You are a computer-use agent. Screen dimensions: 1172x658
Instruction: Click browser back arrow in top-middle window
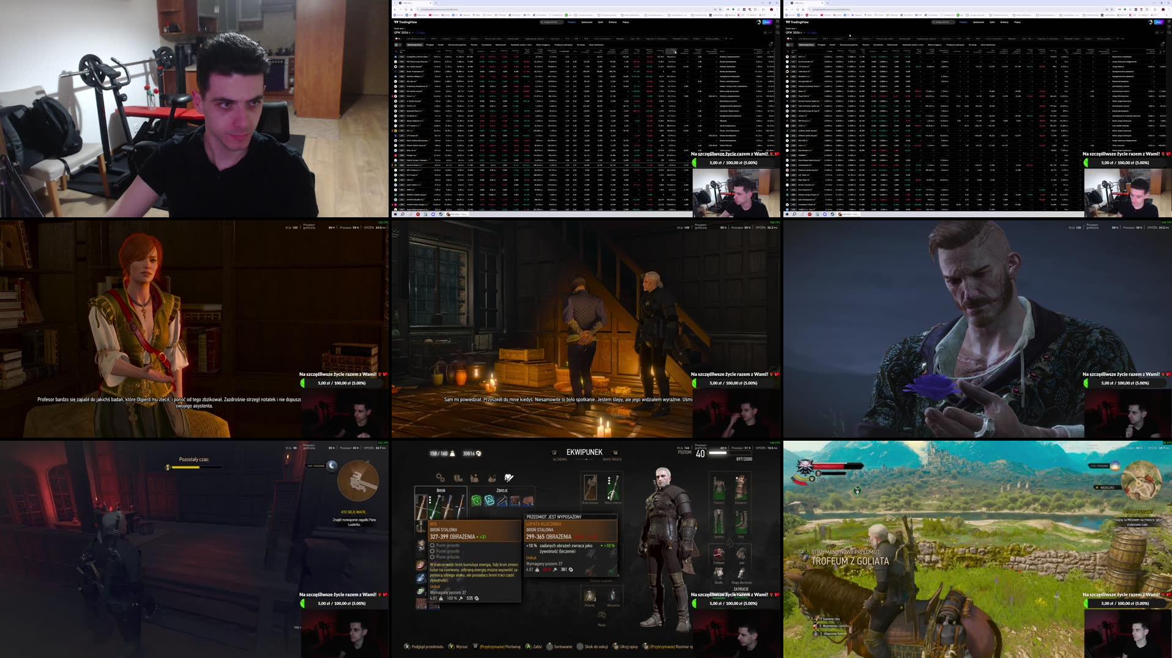pos(395,9)
